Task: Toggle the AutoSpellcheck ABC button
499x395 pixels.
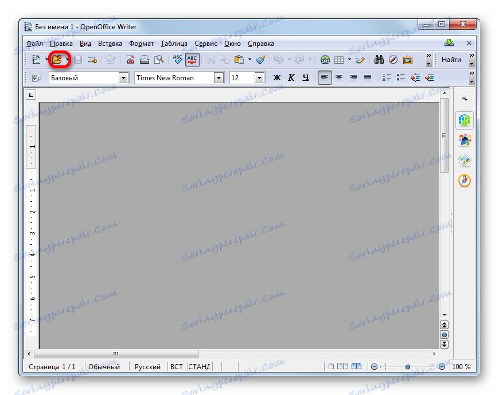Action: coord(192,60)
